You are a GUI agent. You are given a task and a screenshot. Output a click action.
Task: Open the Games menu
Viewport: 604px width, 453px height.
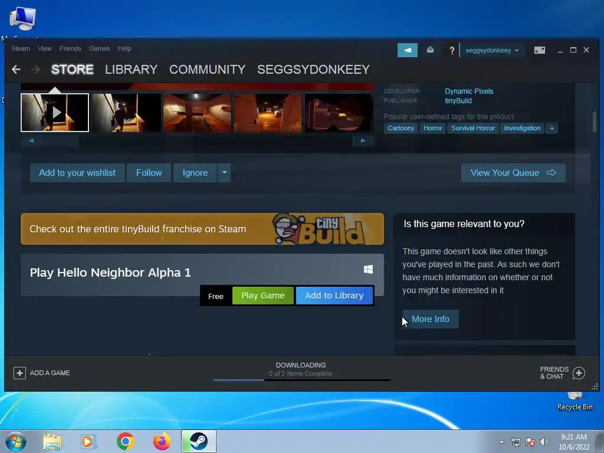tap(99, 48)
